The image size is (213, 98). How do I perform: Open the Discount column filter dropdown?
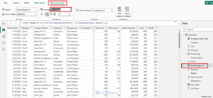120,28
